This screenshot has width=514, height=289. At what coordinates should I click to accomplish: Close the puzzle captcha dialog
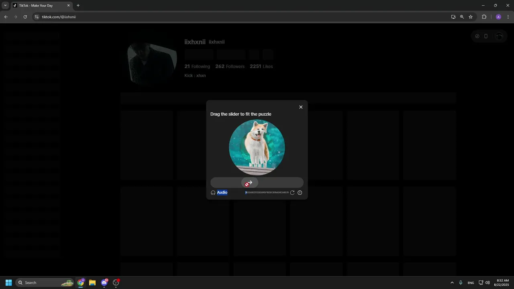pyautogui.click(x=301, y=107)
